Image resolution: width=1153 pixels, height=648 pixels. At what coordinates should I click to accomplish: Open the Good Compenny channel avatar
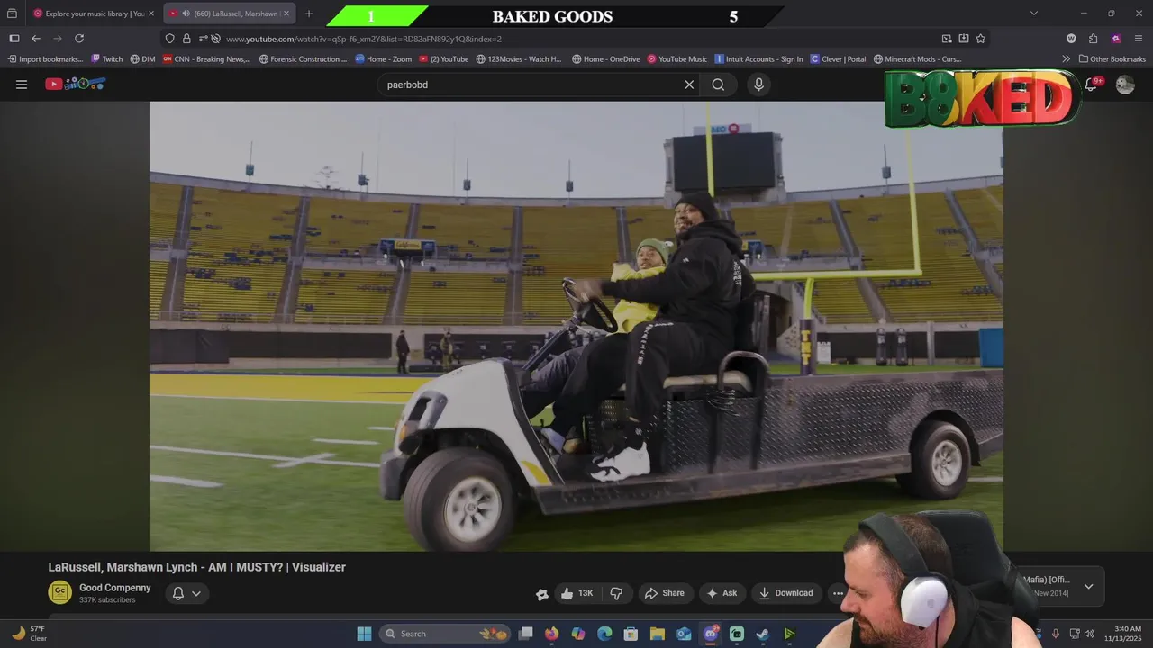[59, 592]
